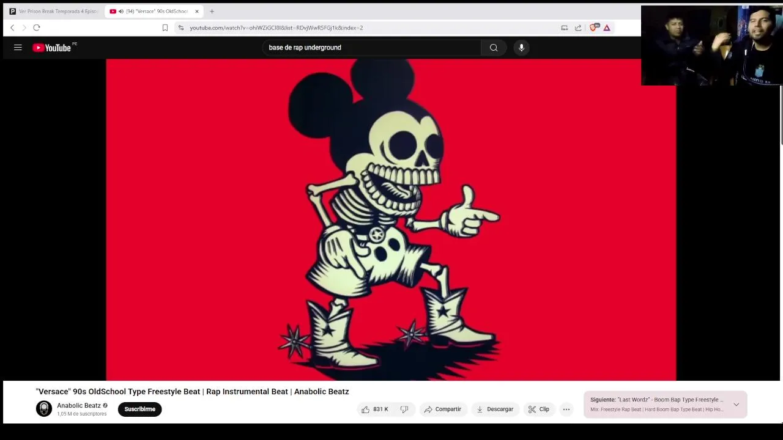Open Anabolic Beatz channel name link
783x440 pixels.
pos(79,405)
